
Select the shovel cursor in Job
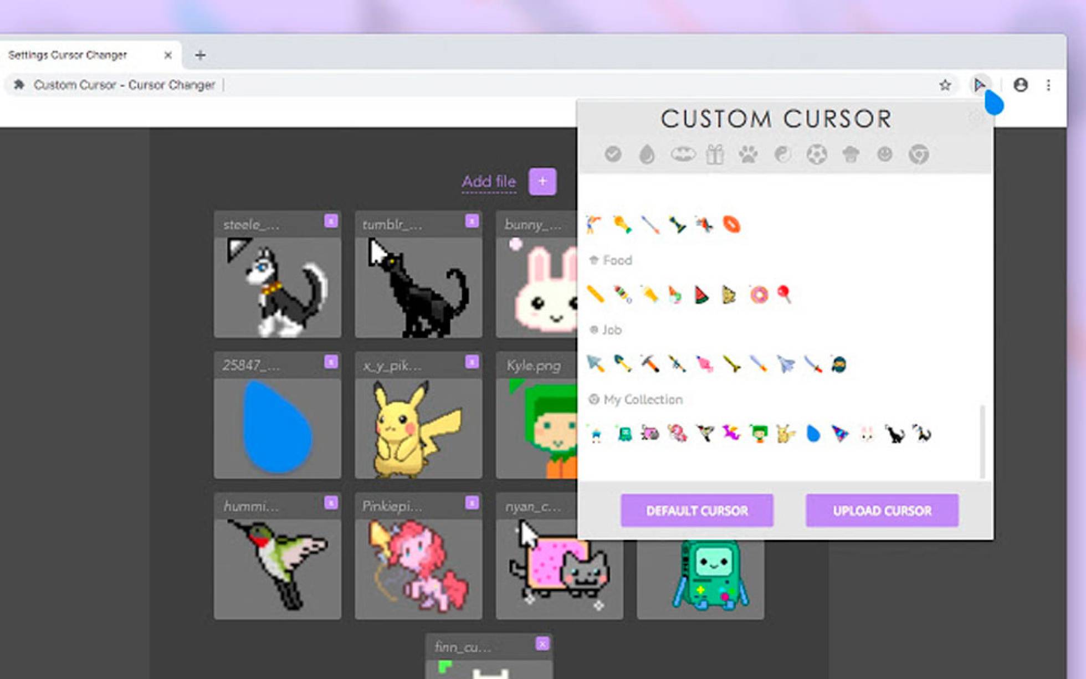(x=622, y=364)
